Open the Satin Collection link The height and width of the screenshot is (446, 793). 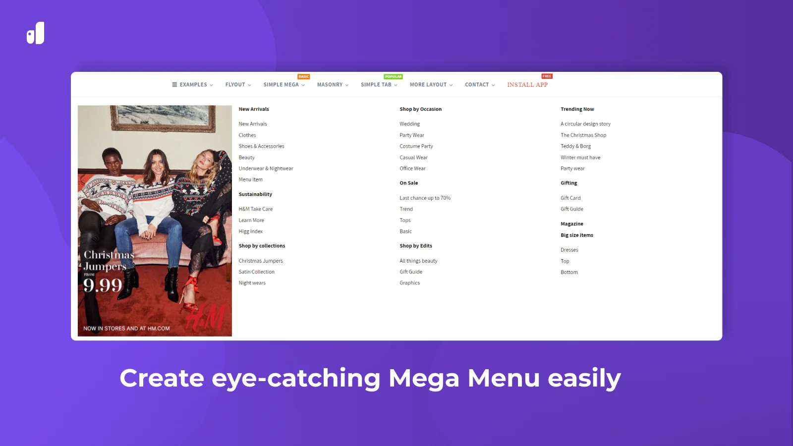point(256,272)
